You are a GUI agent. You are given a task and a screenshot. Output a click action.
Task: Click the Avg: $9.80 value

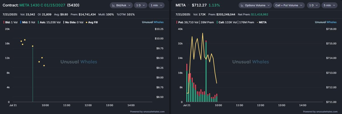pyautogui.click(x=61, y=14)
